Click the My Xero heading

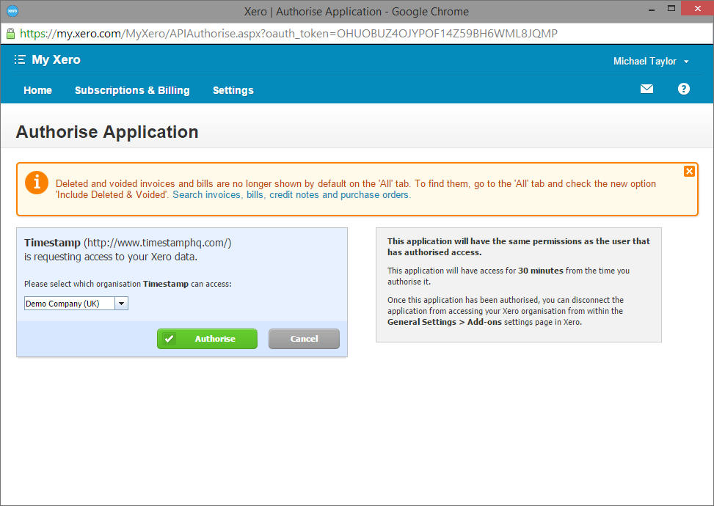pos(56,59)
